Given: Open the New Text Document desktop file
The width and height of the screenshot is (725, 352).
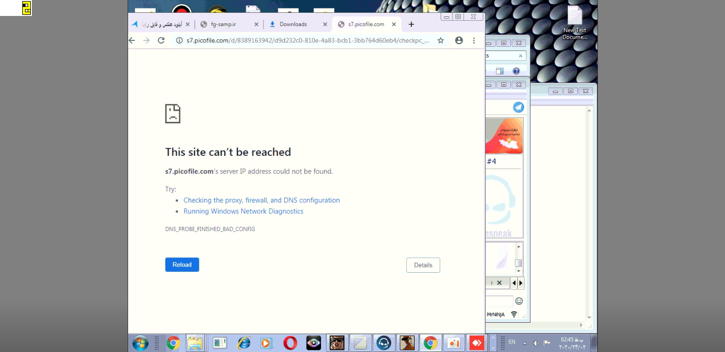Looking at the screenshot, I should point(575,23).
